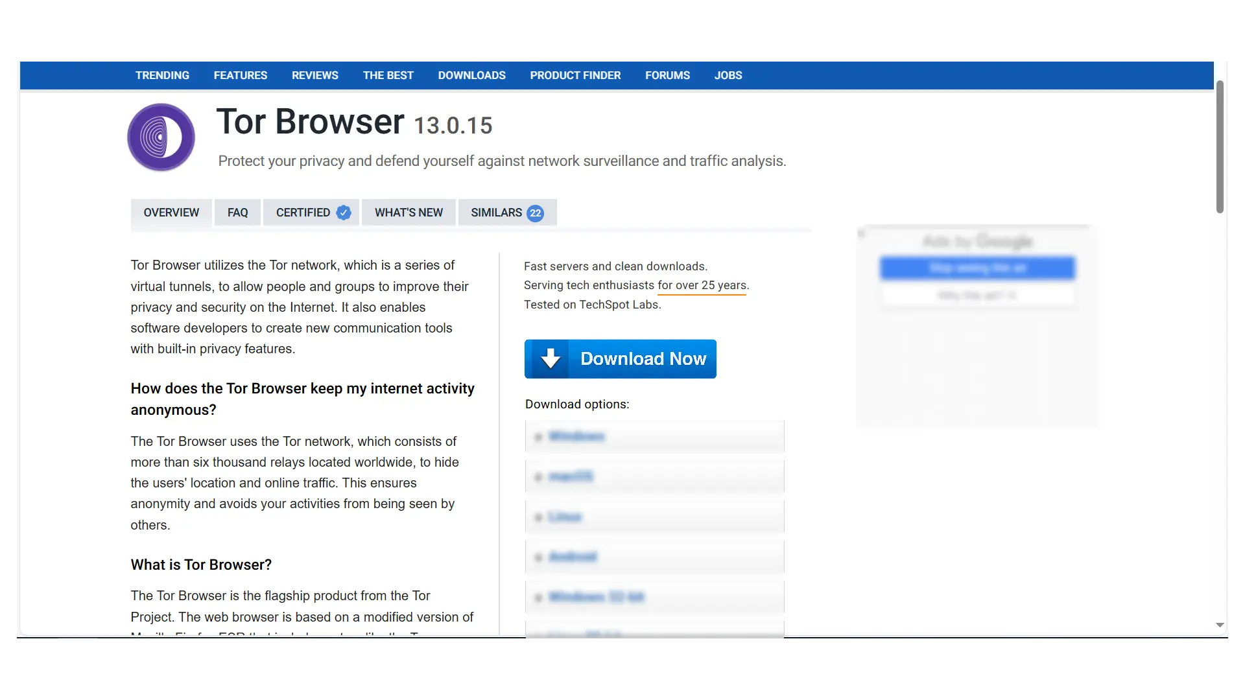This screenshot has height=700, width=1245.
Task: Select the Linux download option
Action: coord(654,517)
